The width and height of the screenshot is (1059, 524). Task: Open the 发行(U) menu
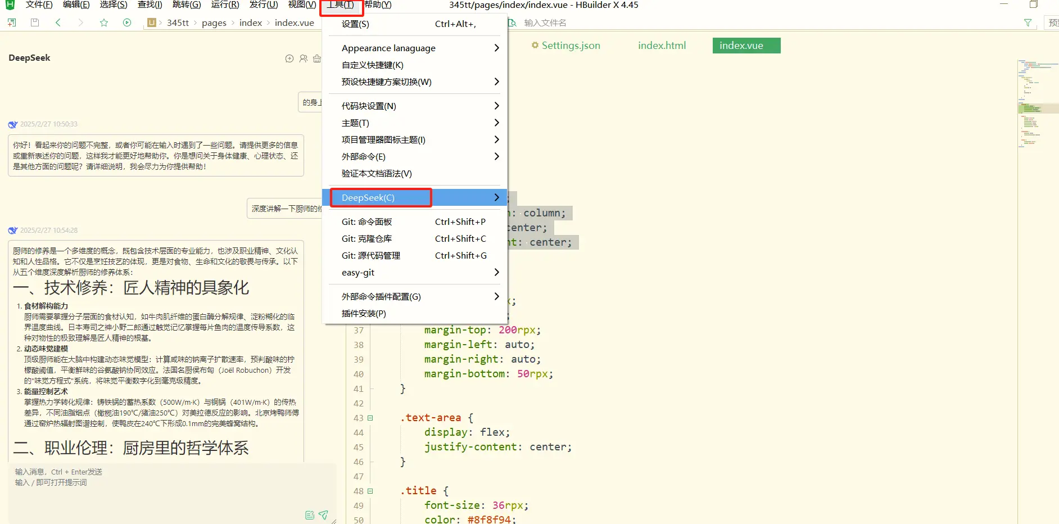[264, 4]
